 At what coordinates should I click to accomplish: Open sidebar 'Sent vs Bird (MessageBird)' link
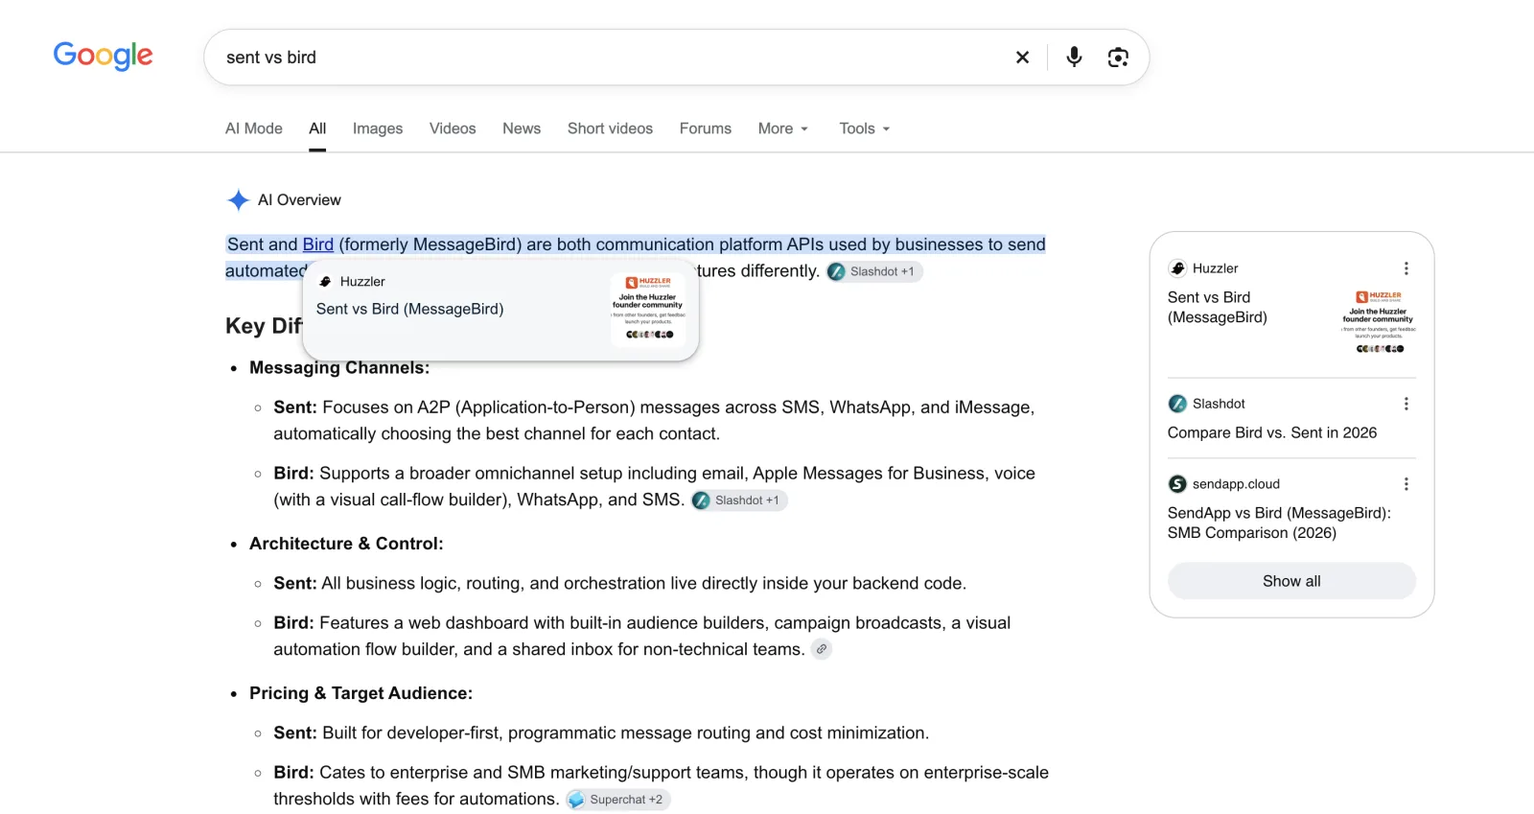[1218, 307]
